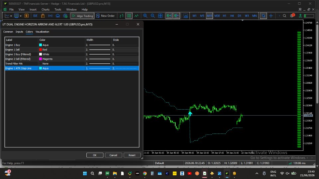Tile chart windows grid icon
This screenshot has width=319, height=179.
click(x=160, y=16)
